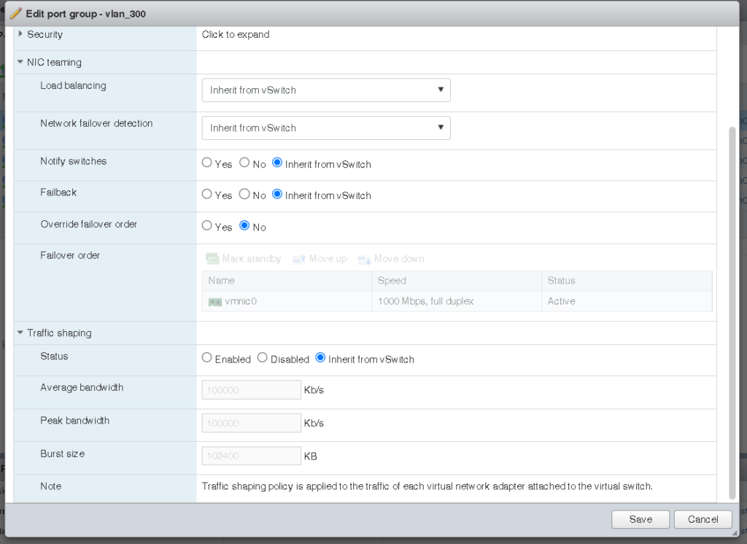Select Inherit from vSwitch for traffic shaping
The image size is (747, 544).
tap(321, 357)
